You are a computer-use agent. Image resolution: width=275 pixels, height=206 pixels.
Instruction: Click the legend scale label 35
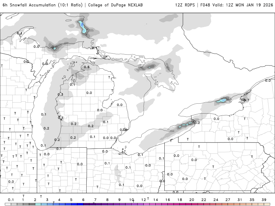pyautogui.click(x=252, y=200)
